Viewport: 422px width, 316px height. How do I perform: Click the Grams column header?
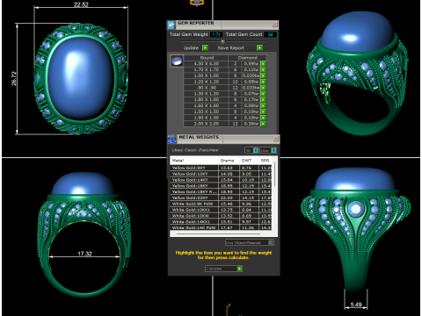tap(229, 161)
